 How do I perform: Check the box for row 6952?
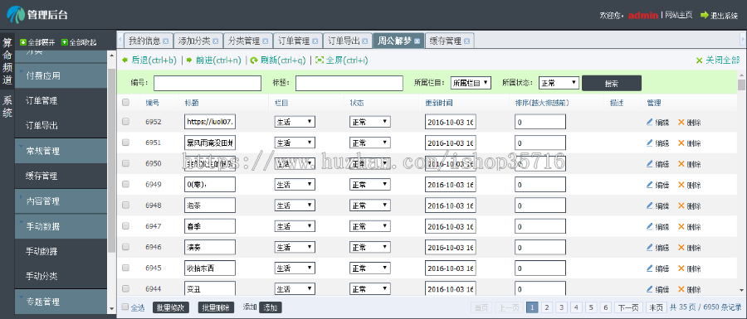[126, 122]
